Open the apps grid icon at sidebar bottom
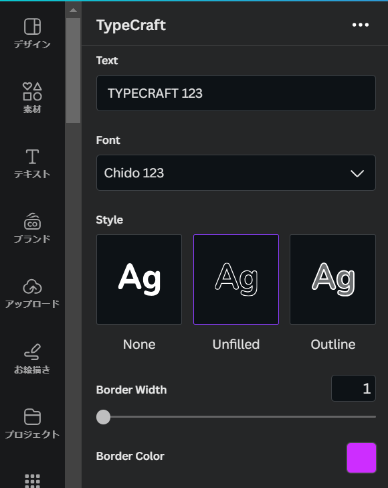The image size is (388, 488). coord(32,481)
